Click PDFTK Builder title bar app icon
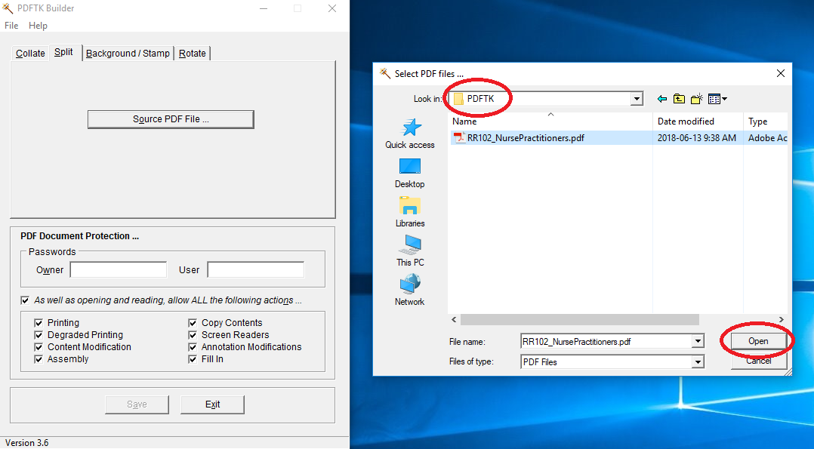The height and width of the screenshot is (449, 814). click(8, 8)
